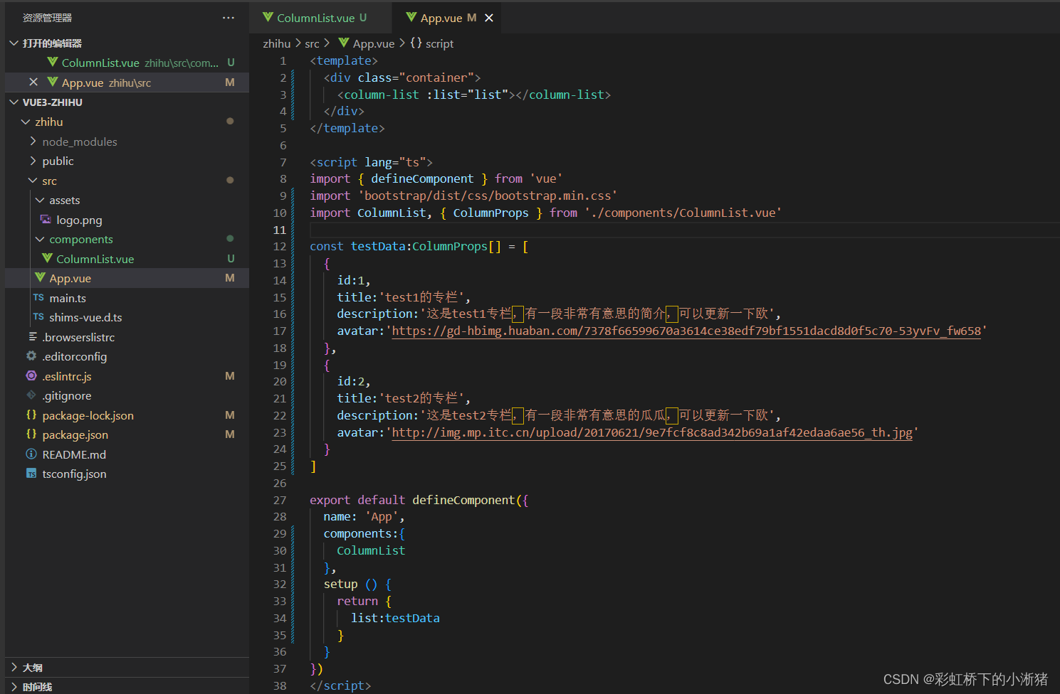Click the ColumnList.vue Vue icon in components folder
Image resolution: width=1060 pixels, height=694 pixels.
pos(47,258)
